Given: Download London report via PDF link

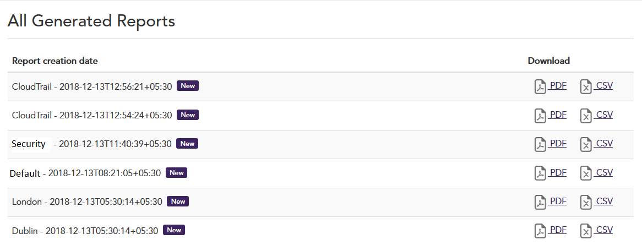Looking at the screenshot, I should tap(558, 201).
